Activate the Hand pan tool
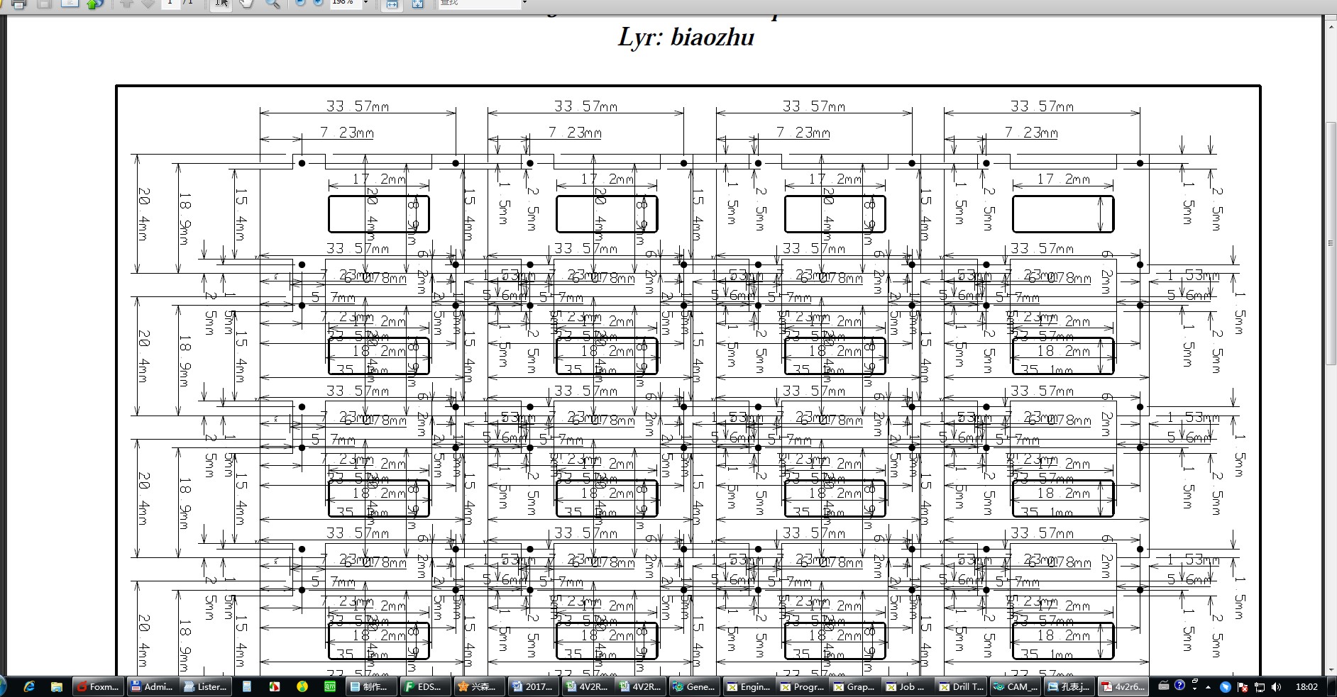Image resolution: width=1337 pixels, height=697 pixels. tap(246, 4)
